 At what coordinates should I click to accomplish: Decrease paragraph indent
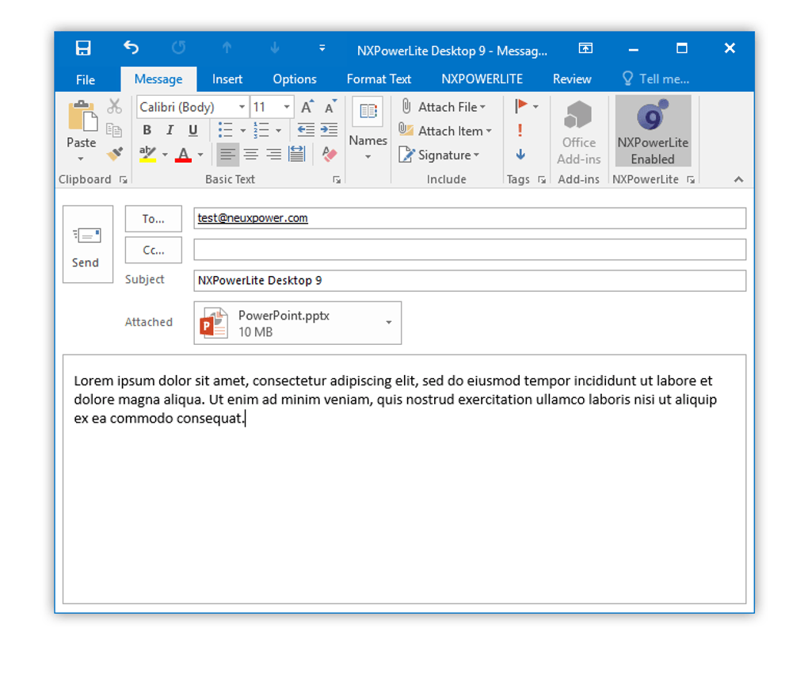click(x=306, y=129)
